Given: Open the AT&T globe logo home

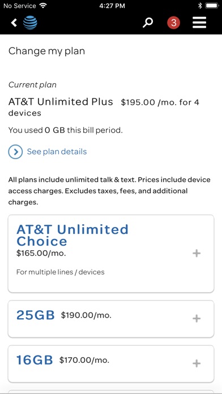Looking at the screenshot, I should [x=30, y=23].
